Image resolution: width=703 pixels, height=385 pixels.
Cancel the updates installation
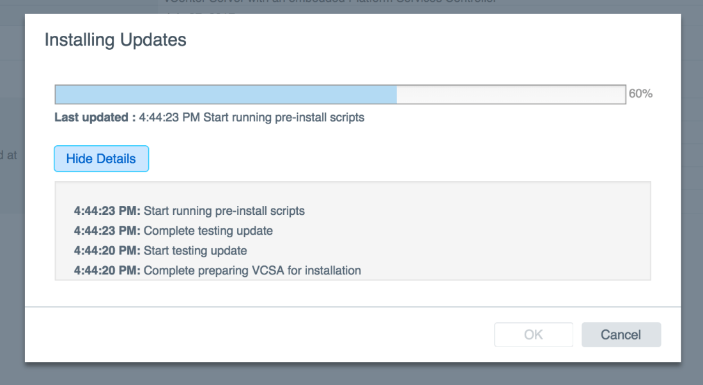point(621,334)
